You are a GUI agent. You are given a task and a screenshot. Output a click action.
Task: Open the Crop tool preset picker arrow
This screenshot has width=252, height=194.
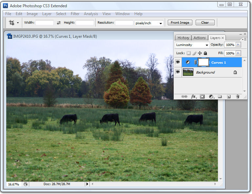(18, 23)
